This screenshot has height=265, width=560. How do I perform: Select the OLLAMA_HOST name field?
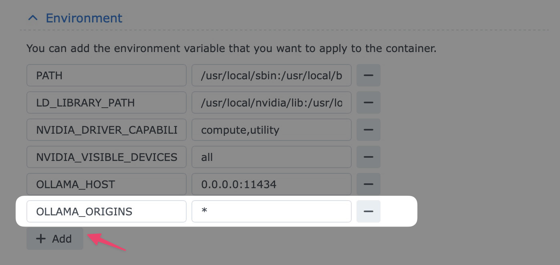(107, 184)
